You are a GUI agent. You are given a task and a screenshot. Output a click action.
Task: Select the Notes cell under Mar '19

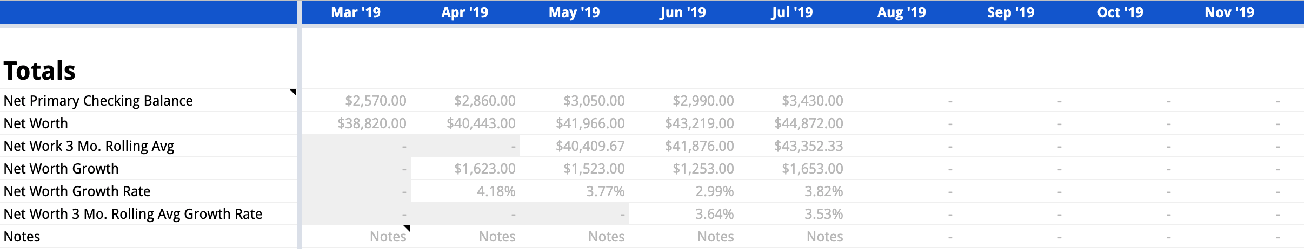click(x=388, y=237)
